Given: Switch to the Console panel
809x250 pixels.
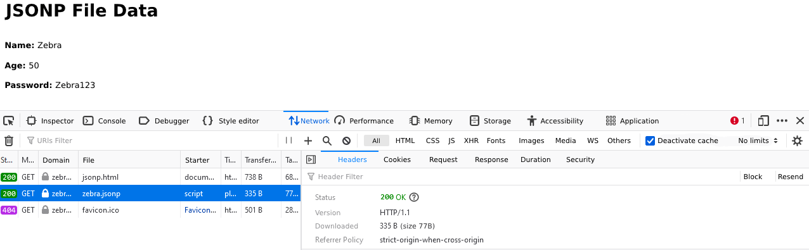Looking at the screenshot, I should pyautogui.click(x=105, y=121).
